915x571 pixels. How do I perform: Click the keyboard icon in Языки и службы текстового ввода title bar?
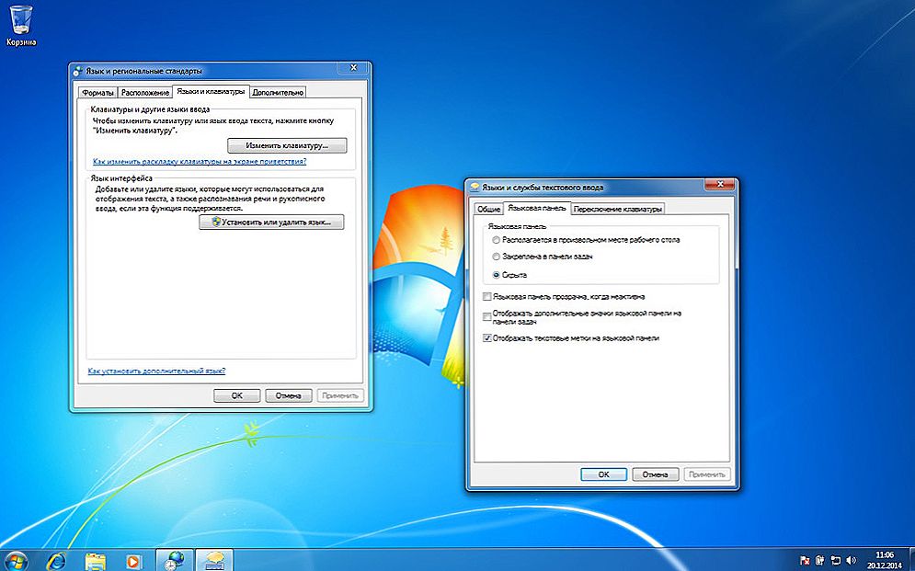475,188
